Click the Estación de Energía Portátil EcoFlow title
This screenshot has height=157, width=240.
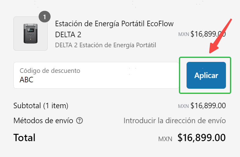click(114, 24)
